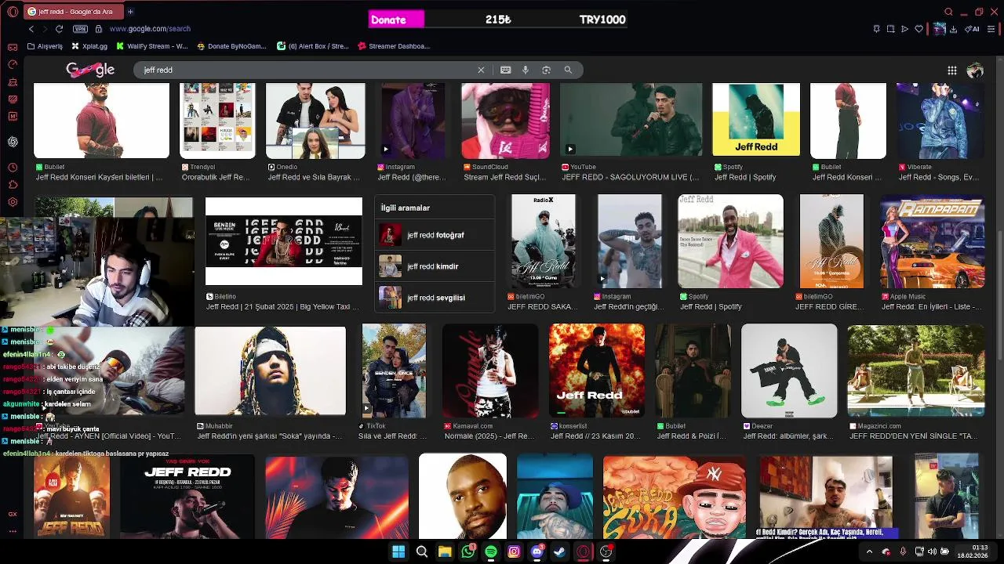The height and width of the screenshot is (564, 1004).
Task: Toggle the VPN badge in address bar
Action: [x=80, y=29]
